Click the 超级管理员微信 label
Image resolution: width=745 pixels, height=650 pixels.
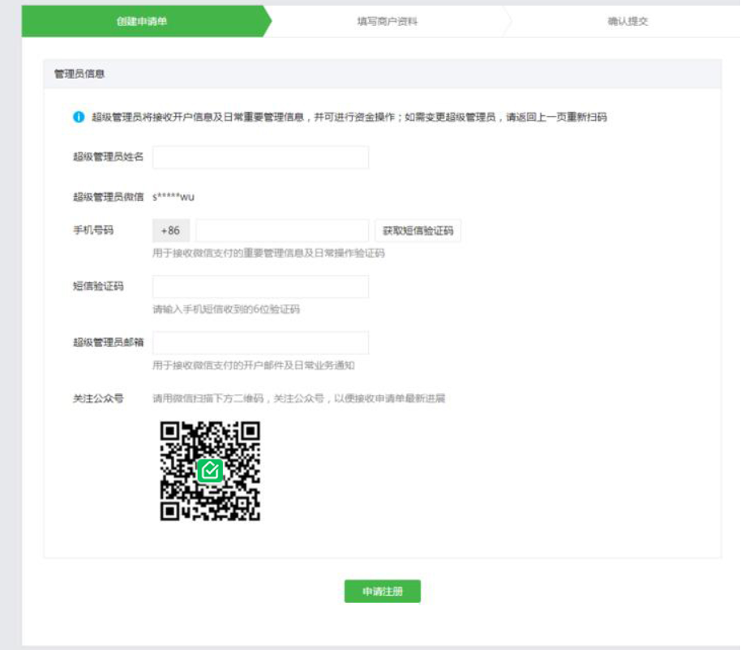[109, 197]
